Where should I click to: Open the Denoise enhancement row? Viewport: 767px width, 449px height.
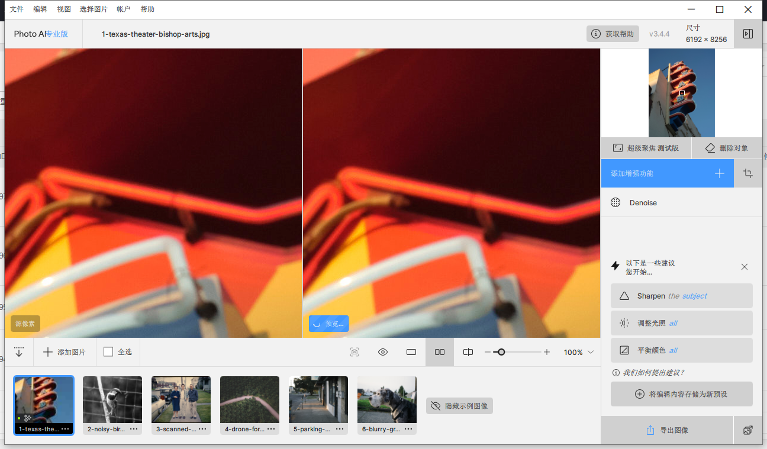point(682,202)
